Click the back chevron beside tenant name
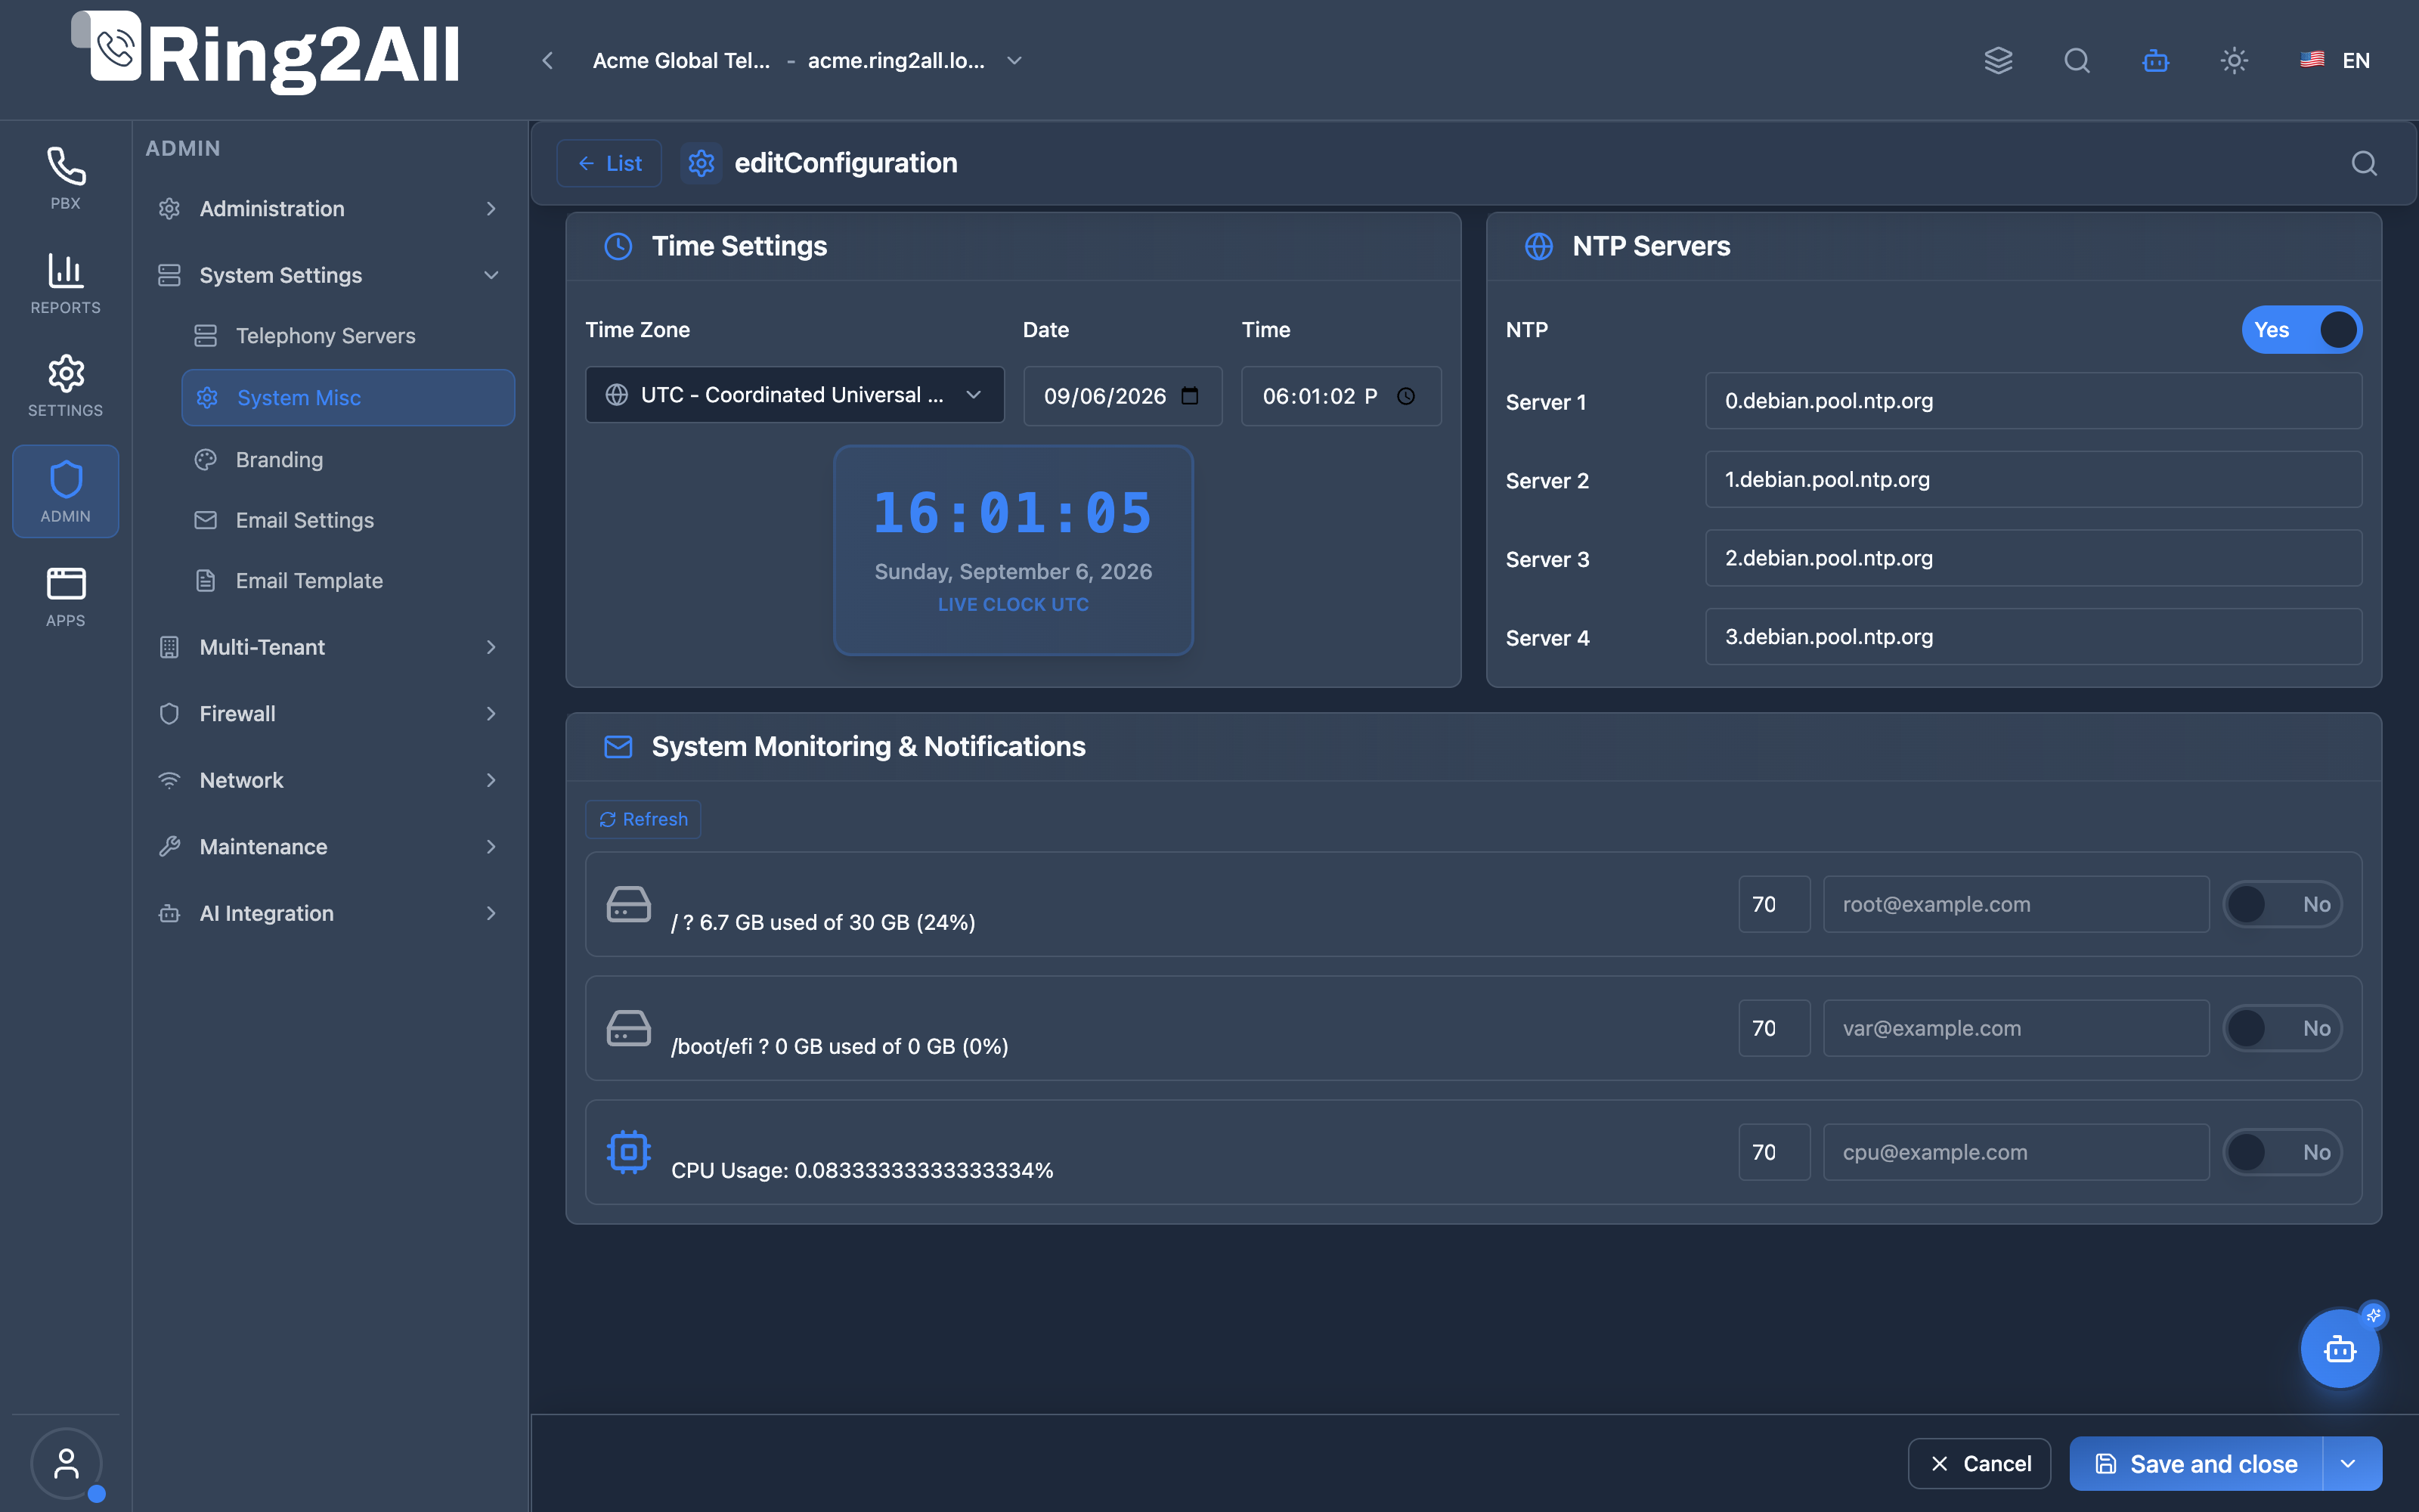Screen dimensions: 2419x1512 click(548, 60)
